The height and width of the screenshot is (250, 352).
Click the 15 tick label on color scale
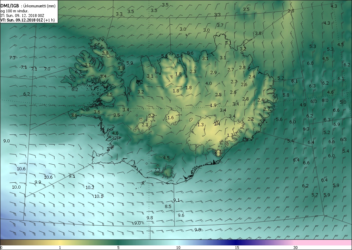tap(237, 248)
